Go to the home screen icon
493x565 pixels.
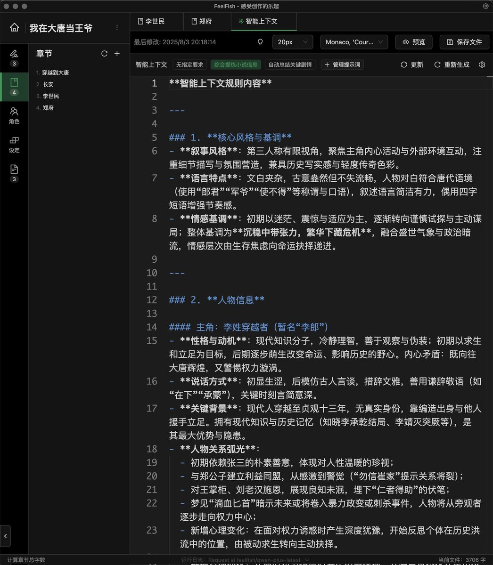(15, 28)
